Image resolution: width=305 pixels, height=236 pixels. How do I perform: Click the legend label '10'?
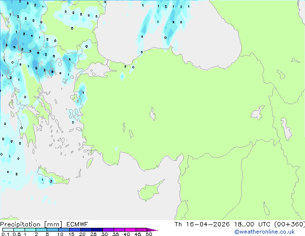coord(60,234)
